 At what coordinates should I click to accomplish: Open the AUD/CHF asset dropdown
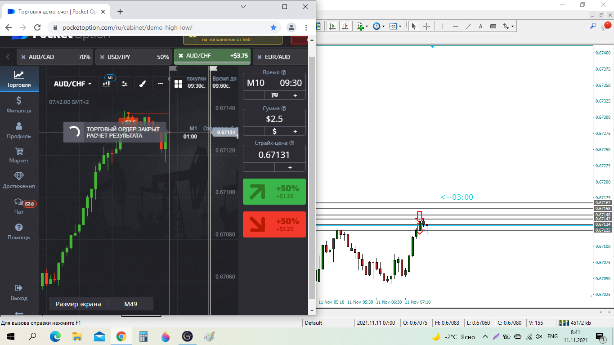(72, 84)
